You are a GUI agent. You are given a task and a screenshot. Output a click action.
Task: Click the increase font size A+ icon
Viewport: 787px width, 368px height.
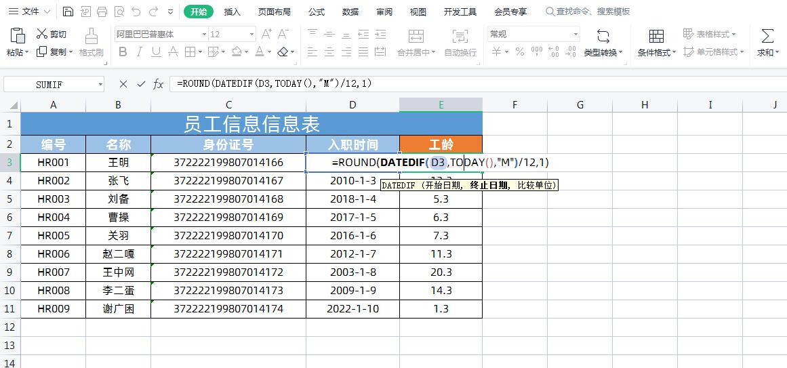point(266,34)
